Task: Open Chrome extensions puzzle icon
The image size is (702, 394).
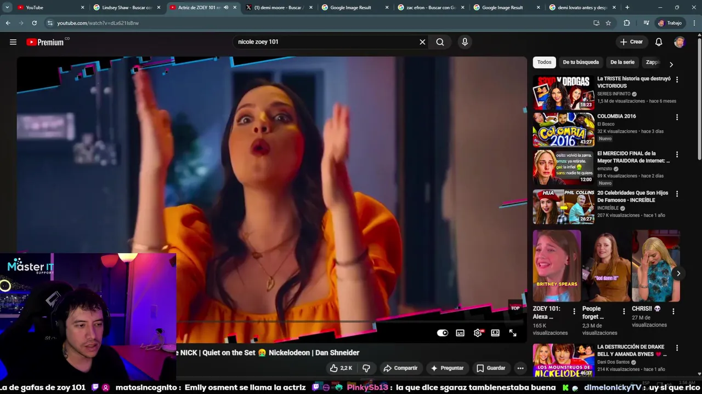Action: [x=627, y=23]
